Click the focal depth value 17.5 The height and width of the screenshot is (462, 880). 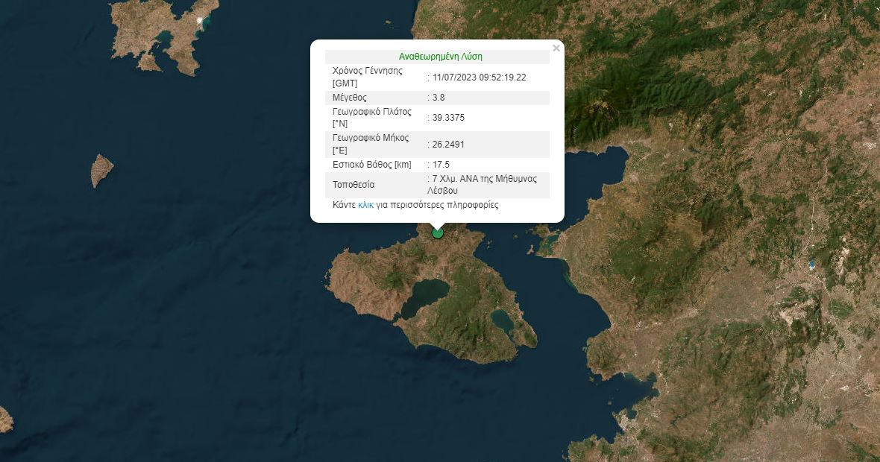tap(441, 165)
